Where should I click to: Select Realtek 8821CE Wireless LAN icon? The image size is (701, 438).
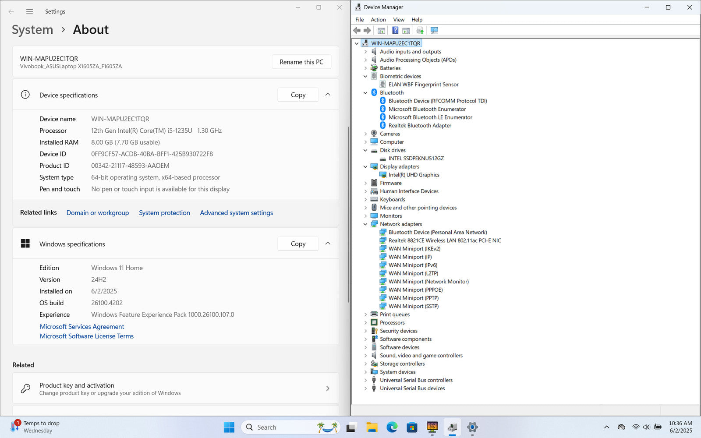click(x=382, y=240)
